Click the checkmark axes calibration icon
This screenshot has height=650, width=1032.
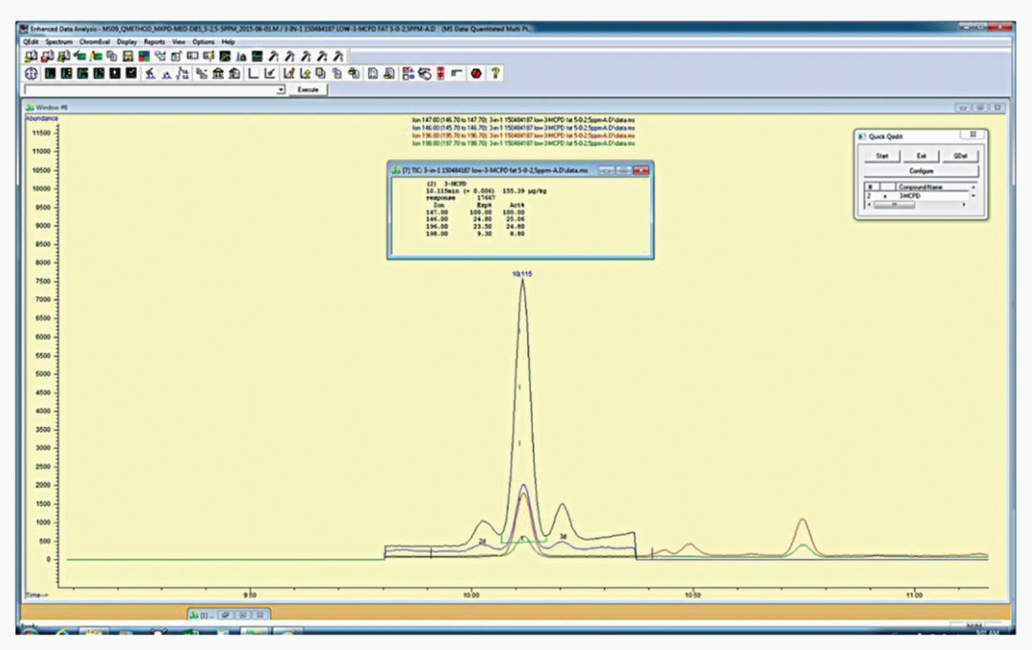[270, 74]
